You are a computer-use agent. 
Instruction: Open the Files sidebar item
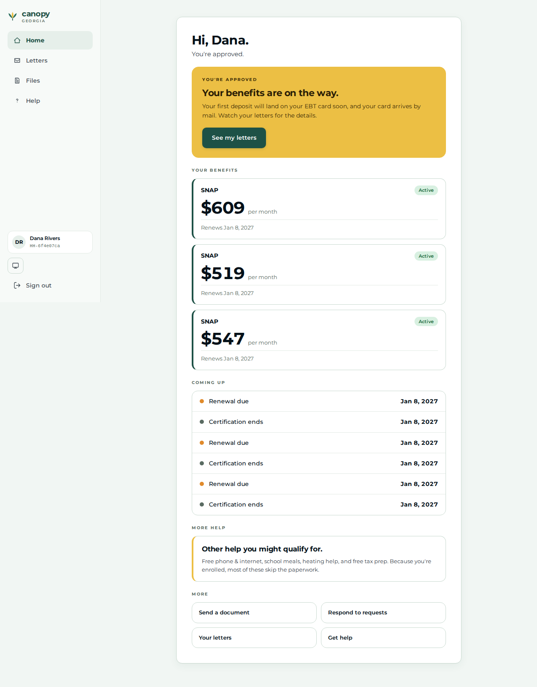click(50, 81)
